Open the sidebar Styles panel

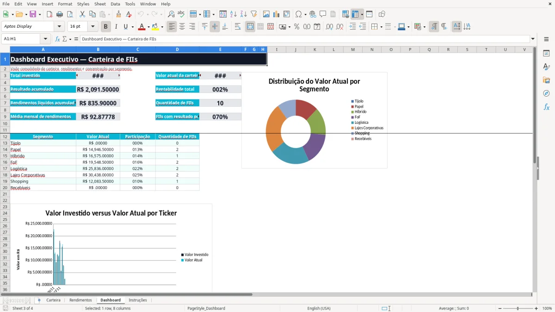point(546,67)
